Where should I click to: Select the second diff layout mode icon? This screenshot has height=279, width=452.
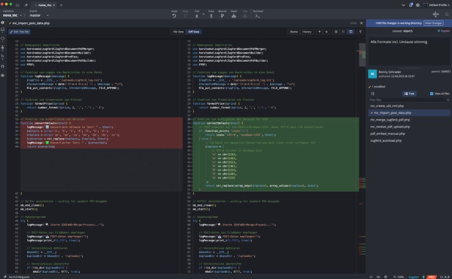coord(343,32)
